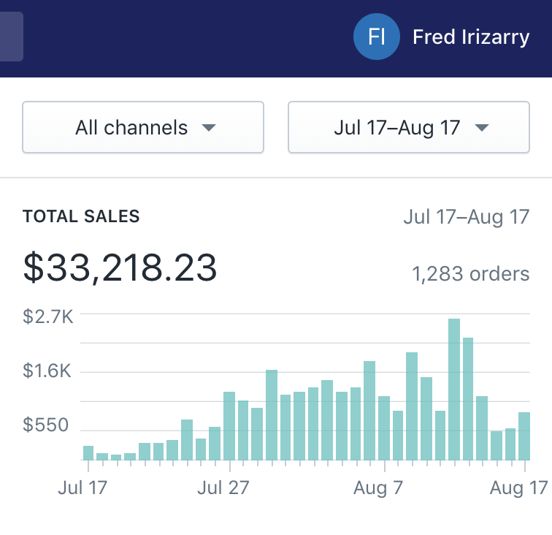The image size is (552, 535).
Task: Click the date range caret arrow
Action: tap(481, 128)
